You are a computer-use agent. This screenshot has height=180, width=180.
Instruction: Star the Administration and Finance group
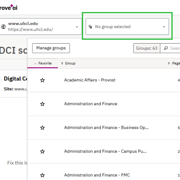point(42,104)
